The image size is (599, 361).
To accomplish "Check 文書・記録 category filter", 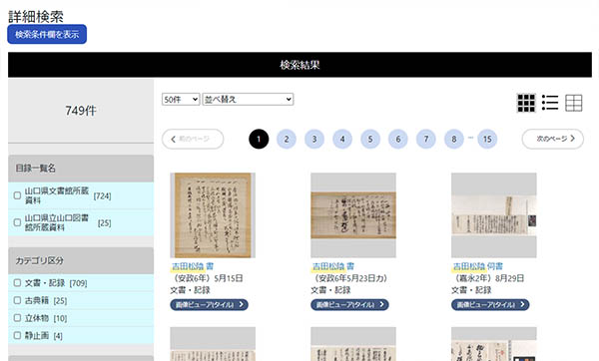I will tap(17, 283).
